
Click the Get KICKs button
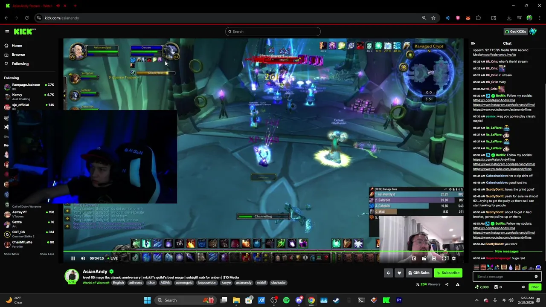[x=515, y=32]
